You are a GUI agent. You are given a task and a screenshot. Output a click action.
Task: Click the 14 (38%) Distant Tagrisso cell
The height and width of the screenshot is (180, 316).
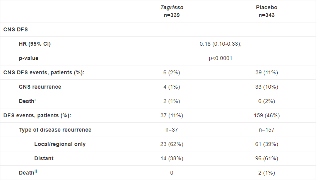point(172,158)
